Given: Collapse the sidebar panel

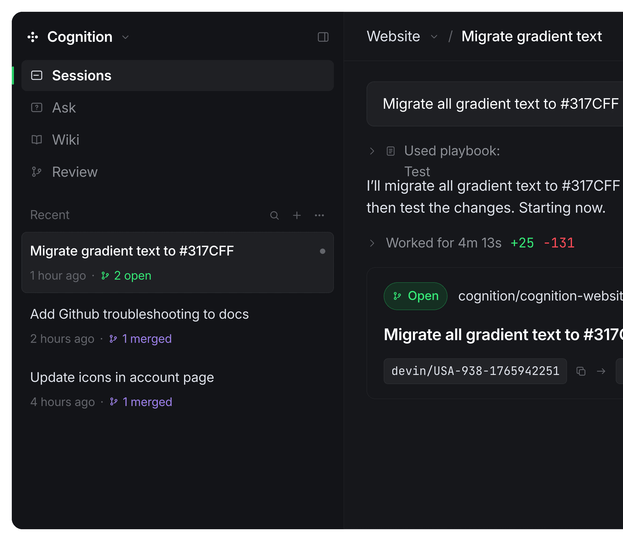Looking at the screenshot, I should pyautogui.click(x=323, y=37).
